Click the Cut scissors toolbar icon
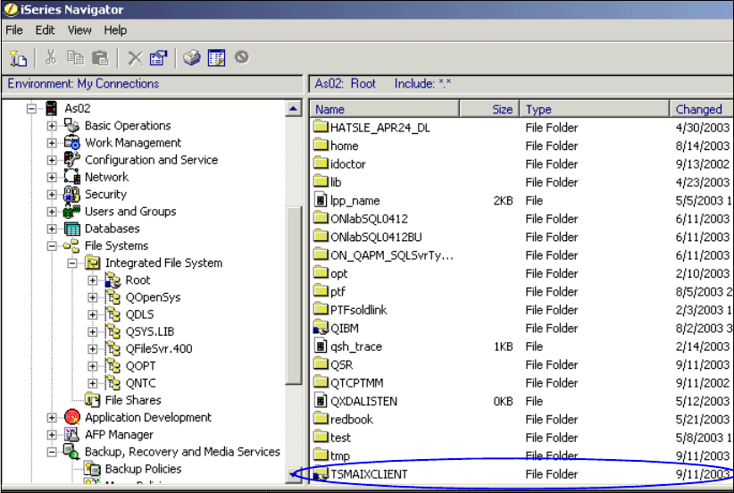This screenshot has width=734, height=493. 51,57
